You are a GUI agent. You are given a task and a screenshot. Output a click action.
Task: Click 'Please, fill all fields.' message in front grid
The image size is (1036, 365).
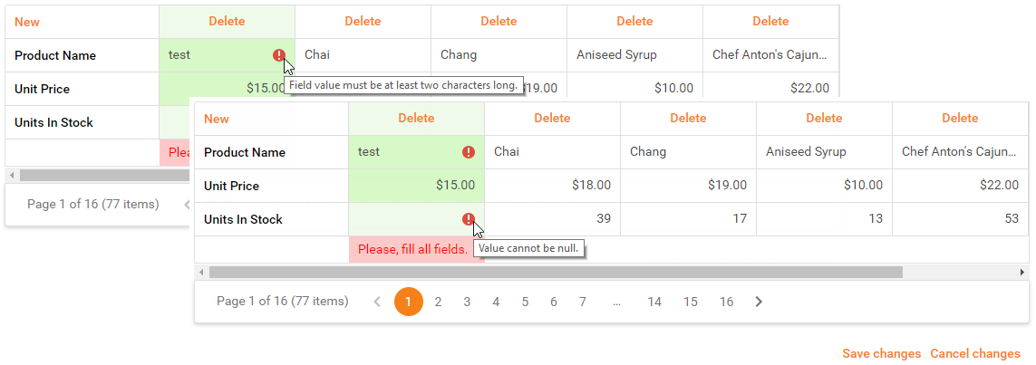coord(412,249)
